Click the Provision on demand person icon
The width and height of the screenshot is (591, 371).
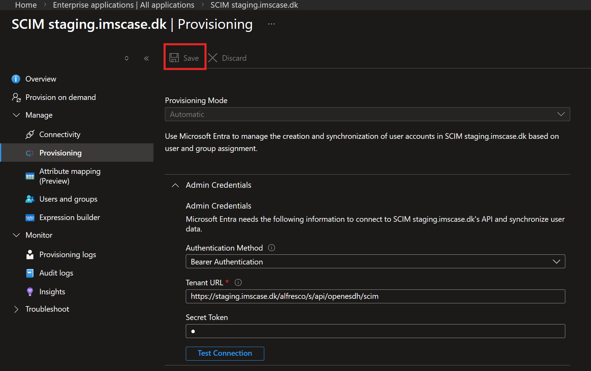click(16, 97)
